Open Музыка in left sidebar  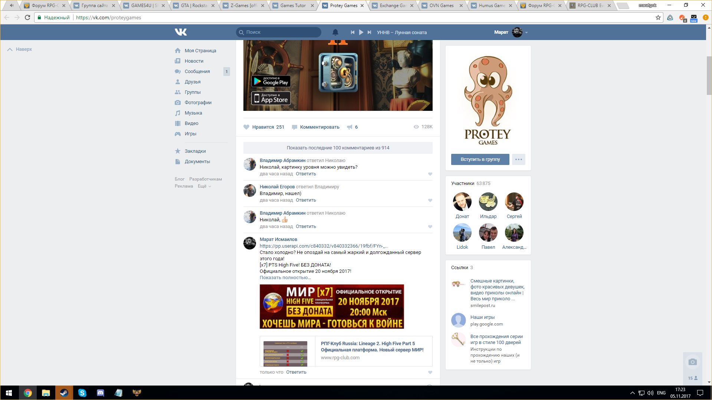pyautogui.click(x=193, y=113)
